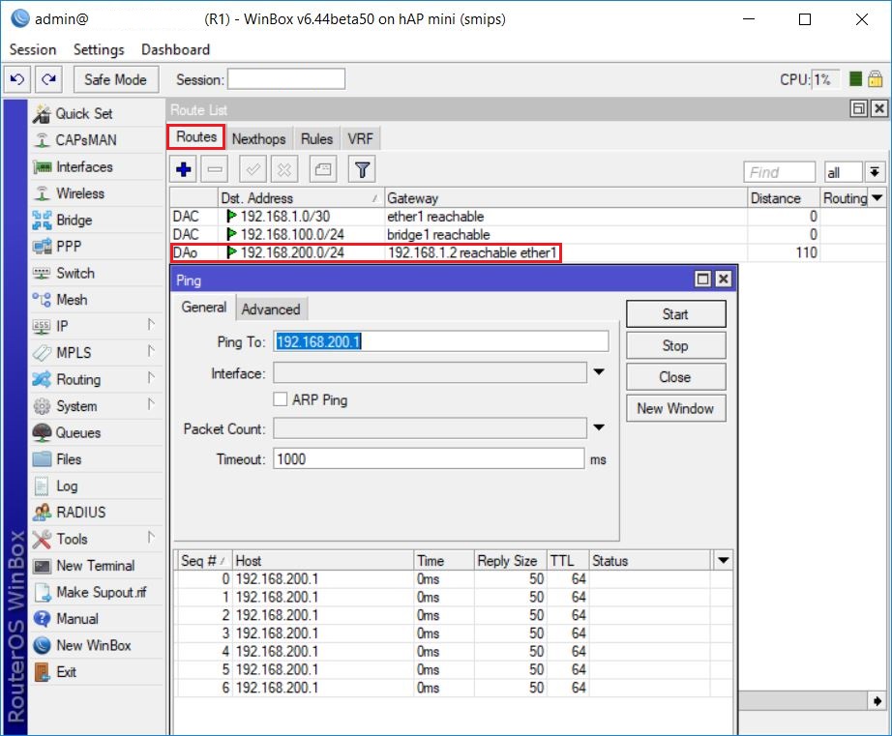Expand the MPLS submenu
This screenshot has height=736, width=892.
(x=151, y=351)
